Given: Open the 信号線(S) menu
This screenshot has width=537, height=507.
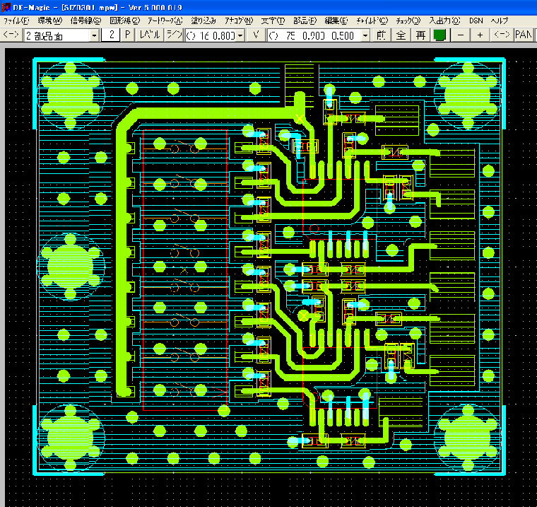Looking at the screenshot, I should tap(85, 21).
